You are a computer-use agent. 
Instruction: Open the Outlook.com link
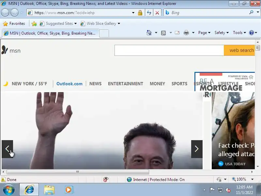tap(69, 84)
